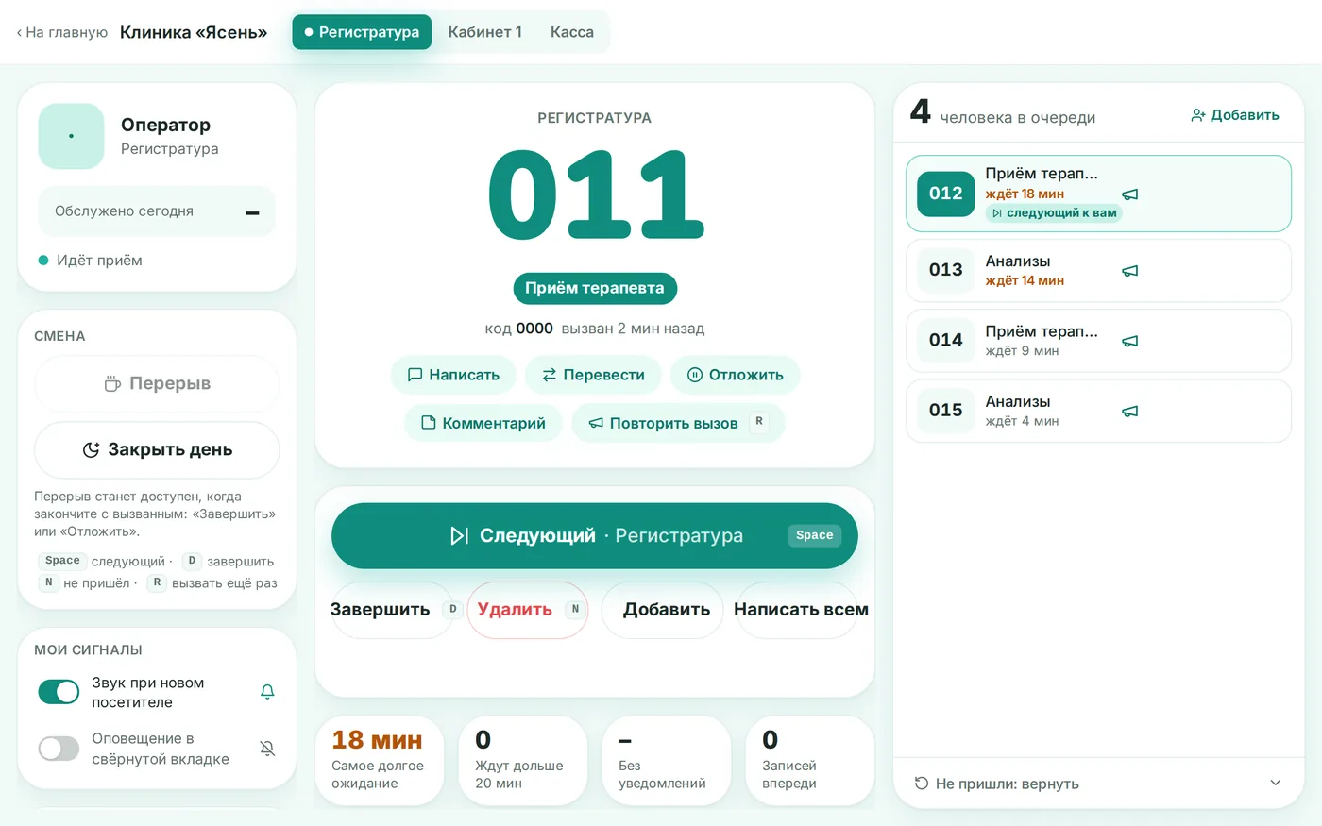Expand the "Не пришли: вернуть" section
1322x826 pixels.
click(1098, 784)
